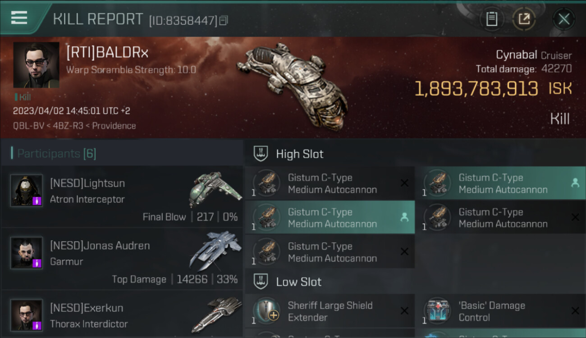
Task: View BALDRx pilot portrait
Action: pyautogui.click(x=36, y=65)
